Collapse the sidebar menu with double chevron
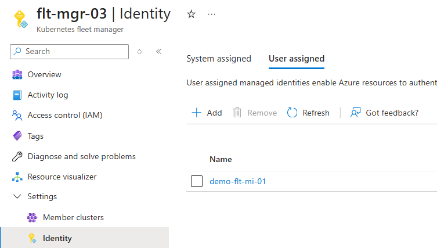 click(x=158, y=52)
